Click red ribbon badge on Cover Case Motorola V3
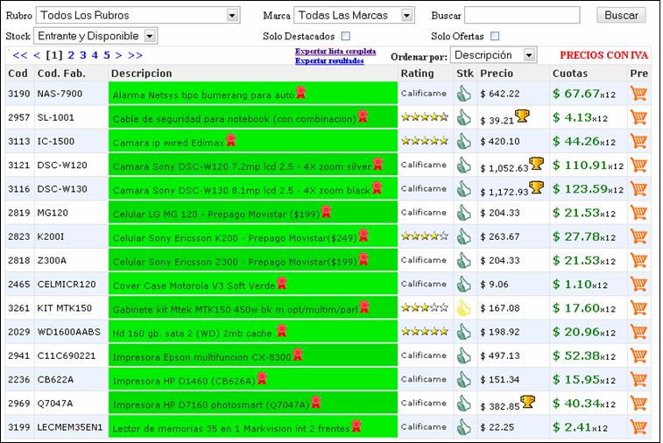The image size is (663, 443). coord(282,283)
